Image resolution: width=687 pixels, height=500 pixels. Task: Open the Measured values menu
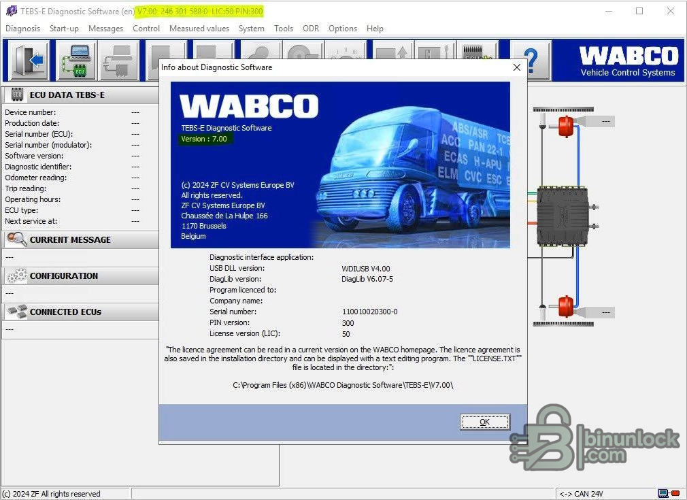(199, 29)
